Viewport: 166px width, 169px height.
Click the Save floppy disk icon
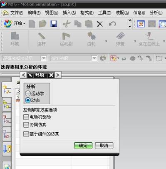point(54,24)
